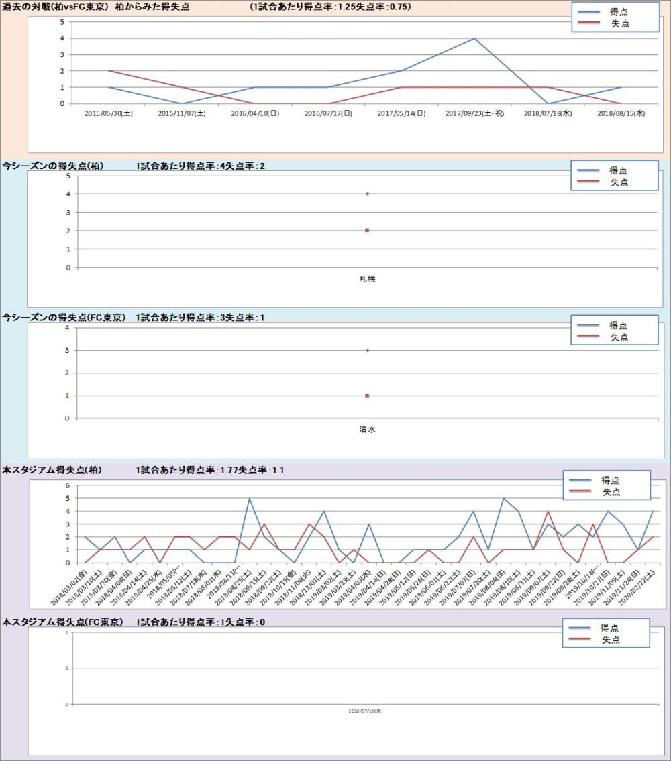Select the blue data point above 清水

click(x=367, y=351)
